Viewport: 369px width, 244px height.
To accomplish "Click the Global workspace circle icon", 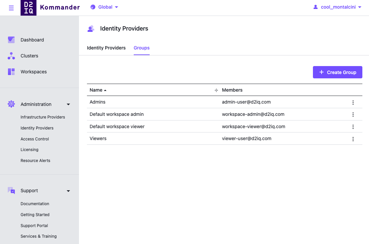I will point(93,7).
